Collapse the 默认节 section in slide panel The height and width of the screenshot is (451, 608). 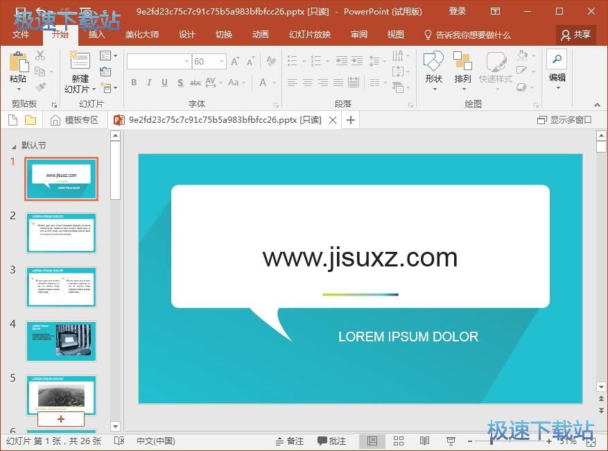[13, 146]
